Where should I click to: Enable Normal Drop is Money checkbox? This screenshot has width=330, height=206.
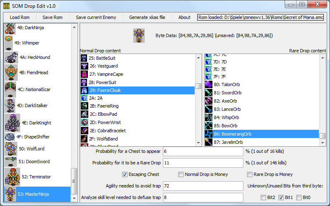tap(181, 174)
